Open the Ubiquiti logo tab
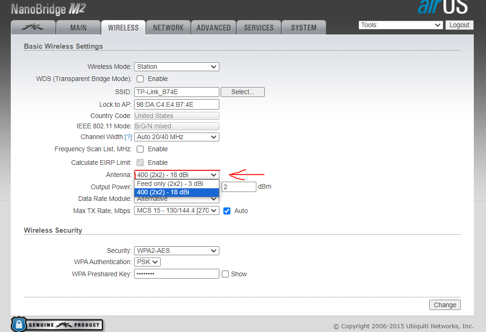The width and height of the screenshot is (486, 332). click(33, 28)
